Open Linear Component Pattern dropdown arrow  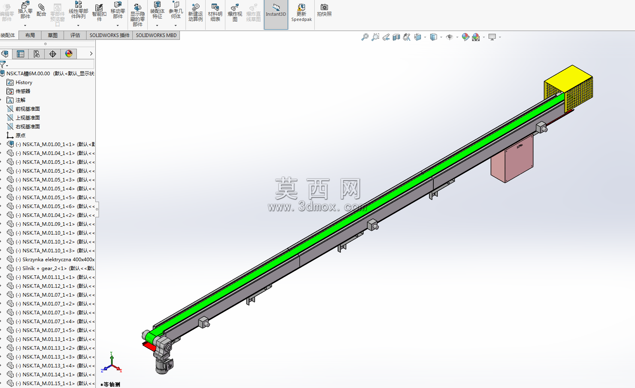78,25
